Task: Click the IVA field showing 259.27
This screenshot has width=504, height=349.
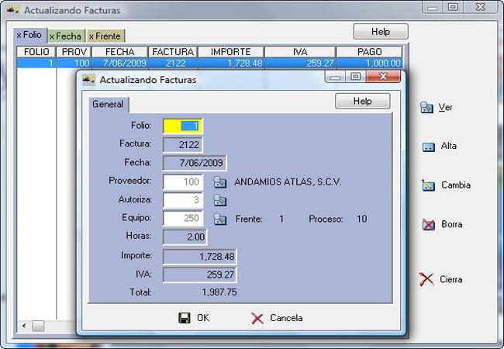Action: tap(199, 275)
